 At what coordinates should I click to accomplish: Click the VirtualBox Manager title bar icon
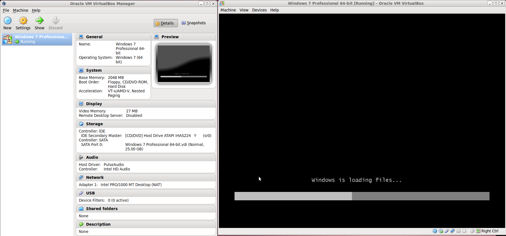pyautogui.click(x=4, y=3)
